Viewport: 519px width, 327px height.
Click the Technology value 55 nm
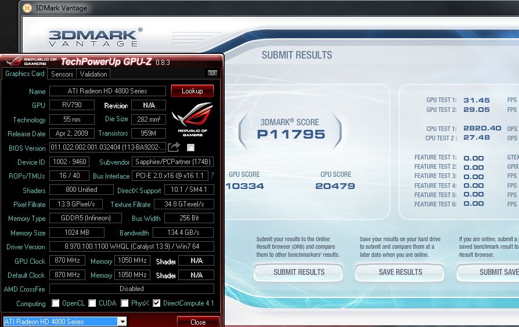click(72, 119)
